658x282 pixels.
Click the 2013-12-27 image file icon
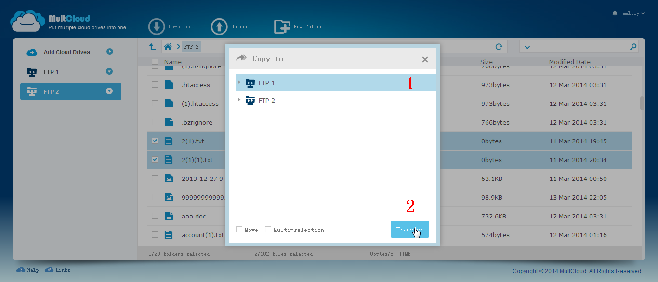point(169,179)
